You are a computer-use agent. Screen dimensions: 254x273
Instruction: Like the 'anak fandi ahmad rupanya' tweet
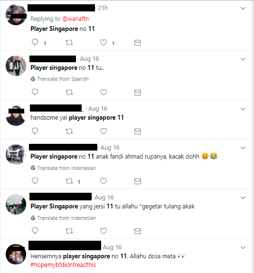[x=103, y=181]
